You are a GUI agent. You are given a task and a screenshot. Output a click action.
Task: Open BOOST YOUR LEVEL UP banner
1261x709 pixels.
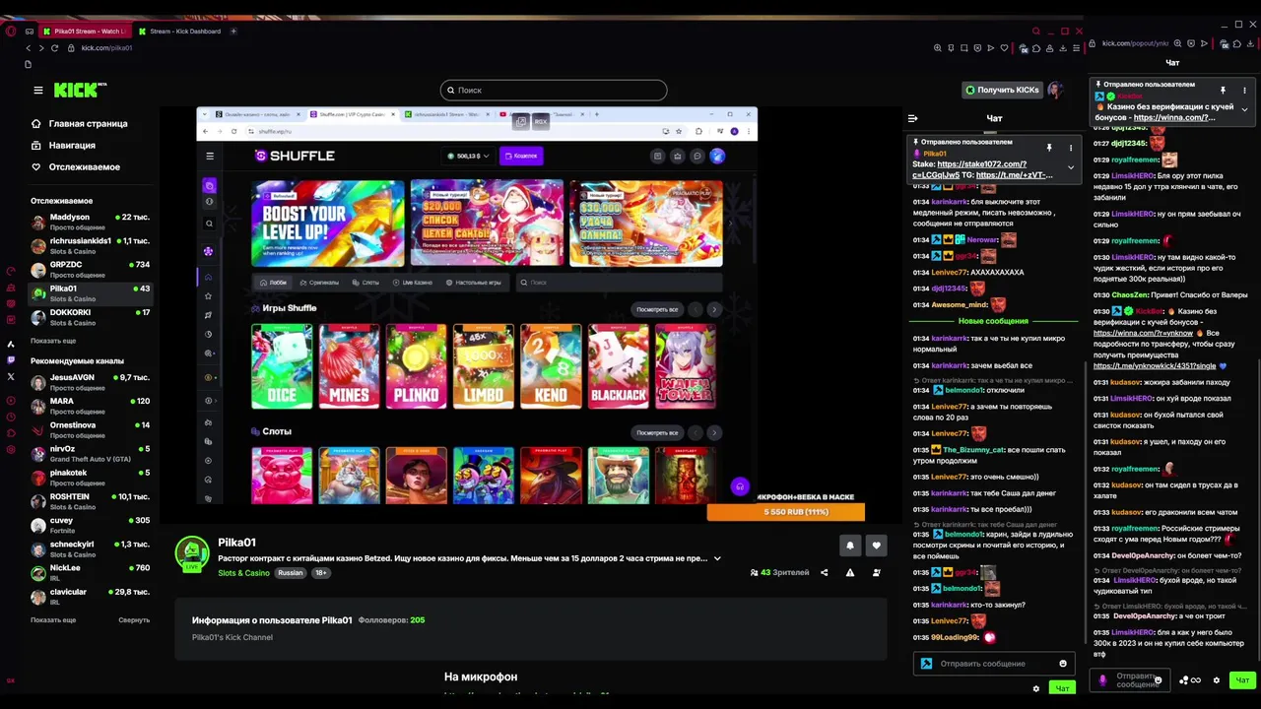(x=328, y=224)
